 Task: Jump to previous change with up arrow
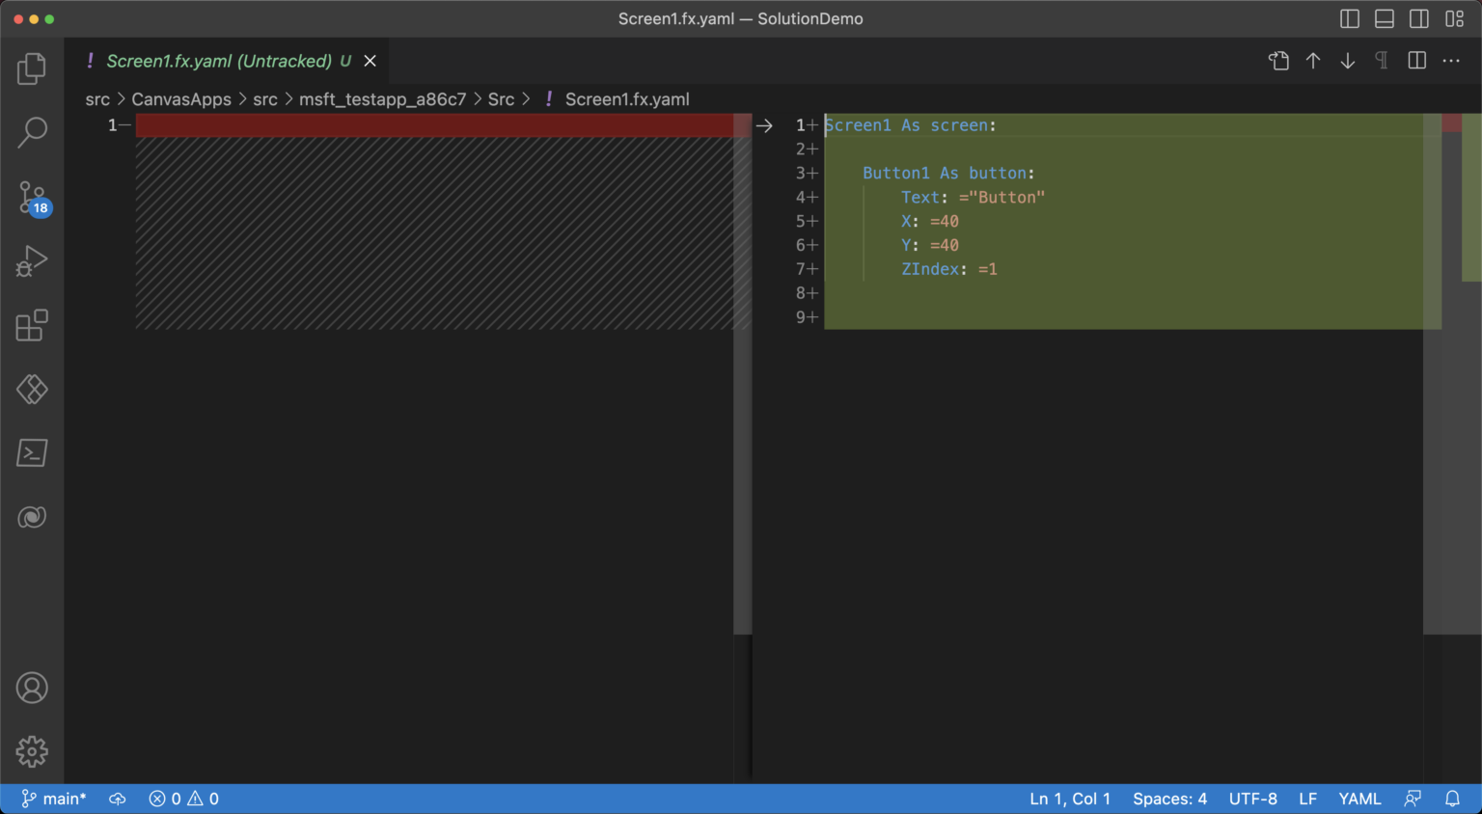coord(1312,60)
